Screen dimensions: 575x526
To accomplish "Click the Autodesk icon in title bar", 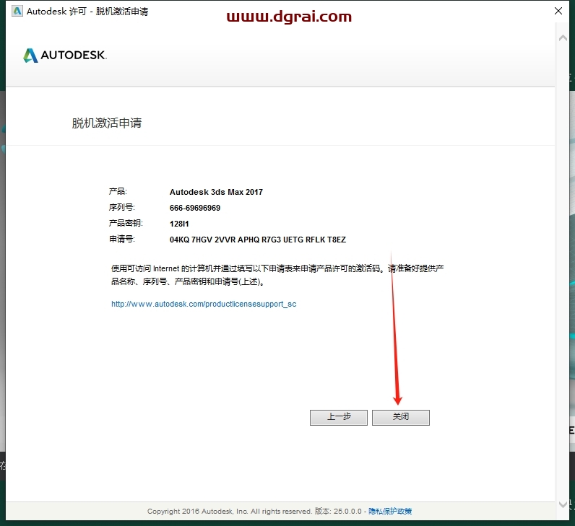I will point(17,12).
